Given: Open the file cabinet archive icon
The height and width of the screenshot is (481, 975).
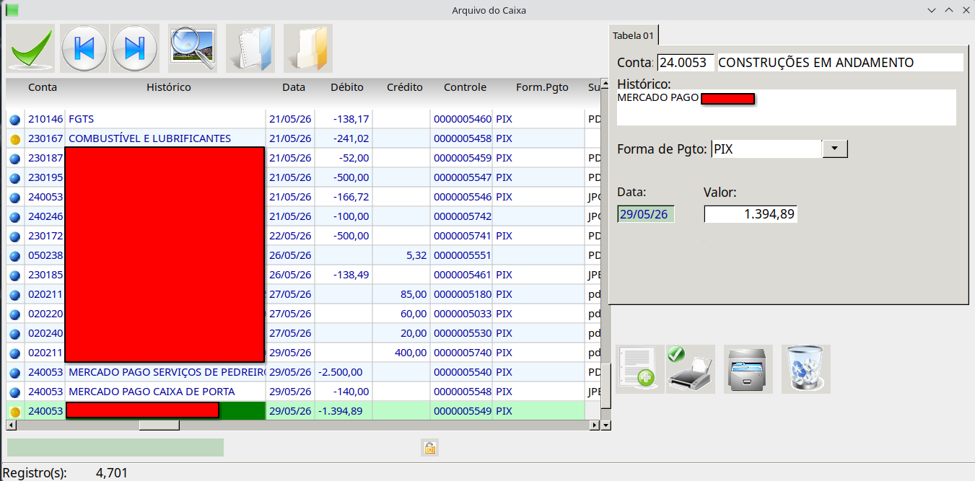Looking at the screenshot, I should point(748,369).
